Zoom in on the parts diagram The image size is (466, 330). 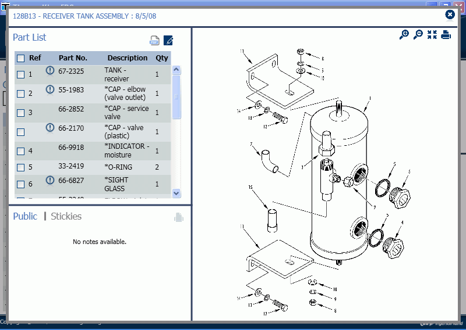(404, 35)
